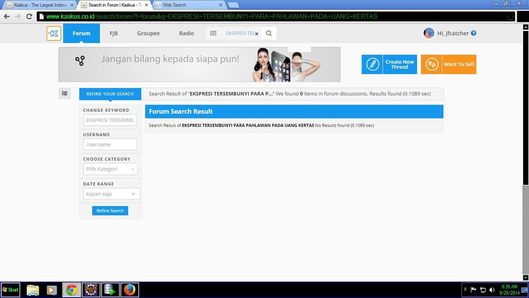The height and width of the screenshot is (298, 529).
Task: Focus the Username input field
Action: tap(110, 144)
